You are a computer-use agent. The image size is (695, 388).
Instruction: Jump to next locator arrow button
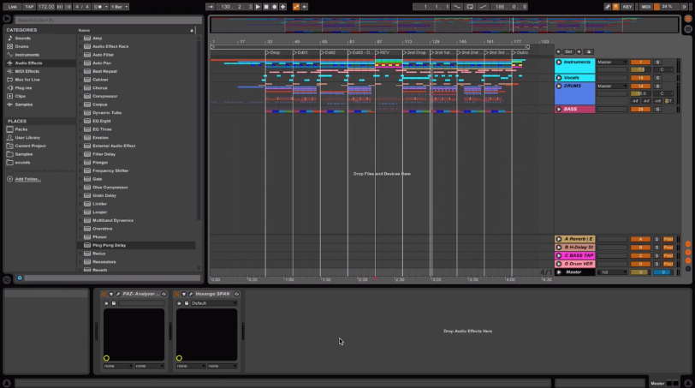[x=579, y=52]
